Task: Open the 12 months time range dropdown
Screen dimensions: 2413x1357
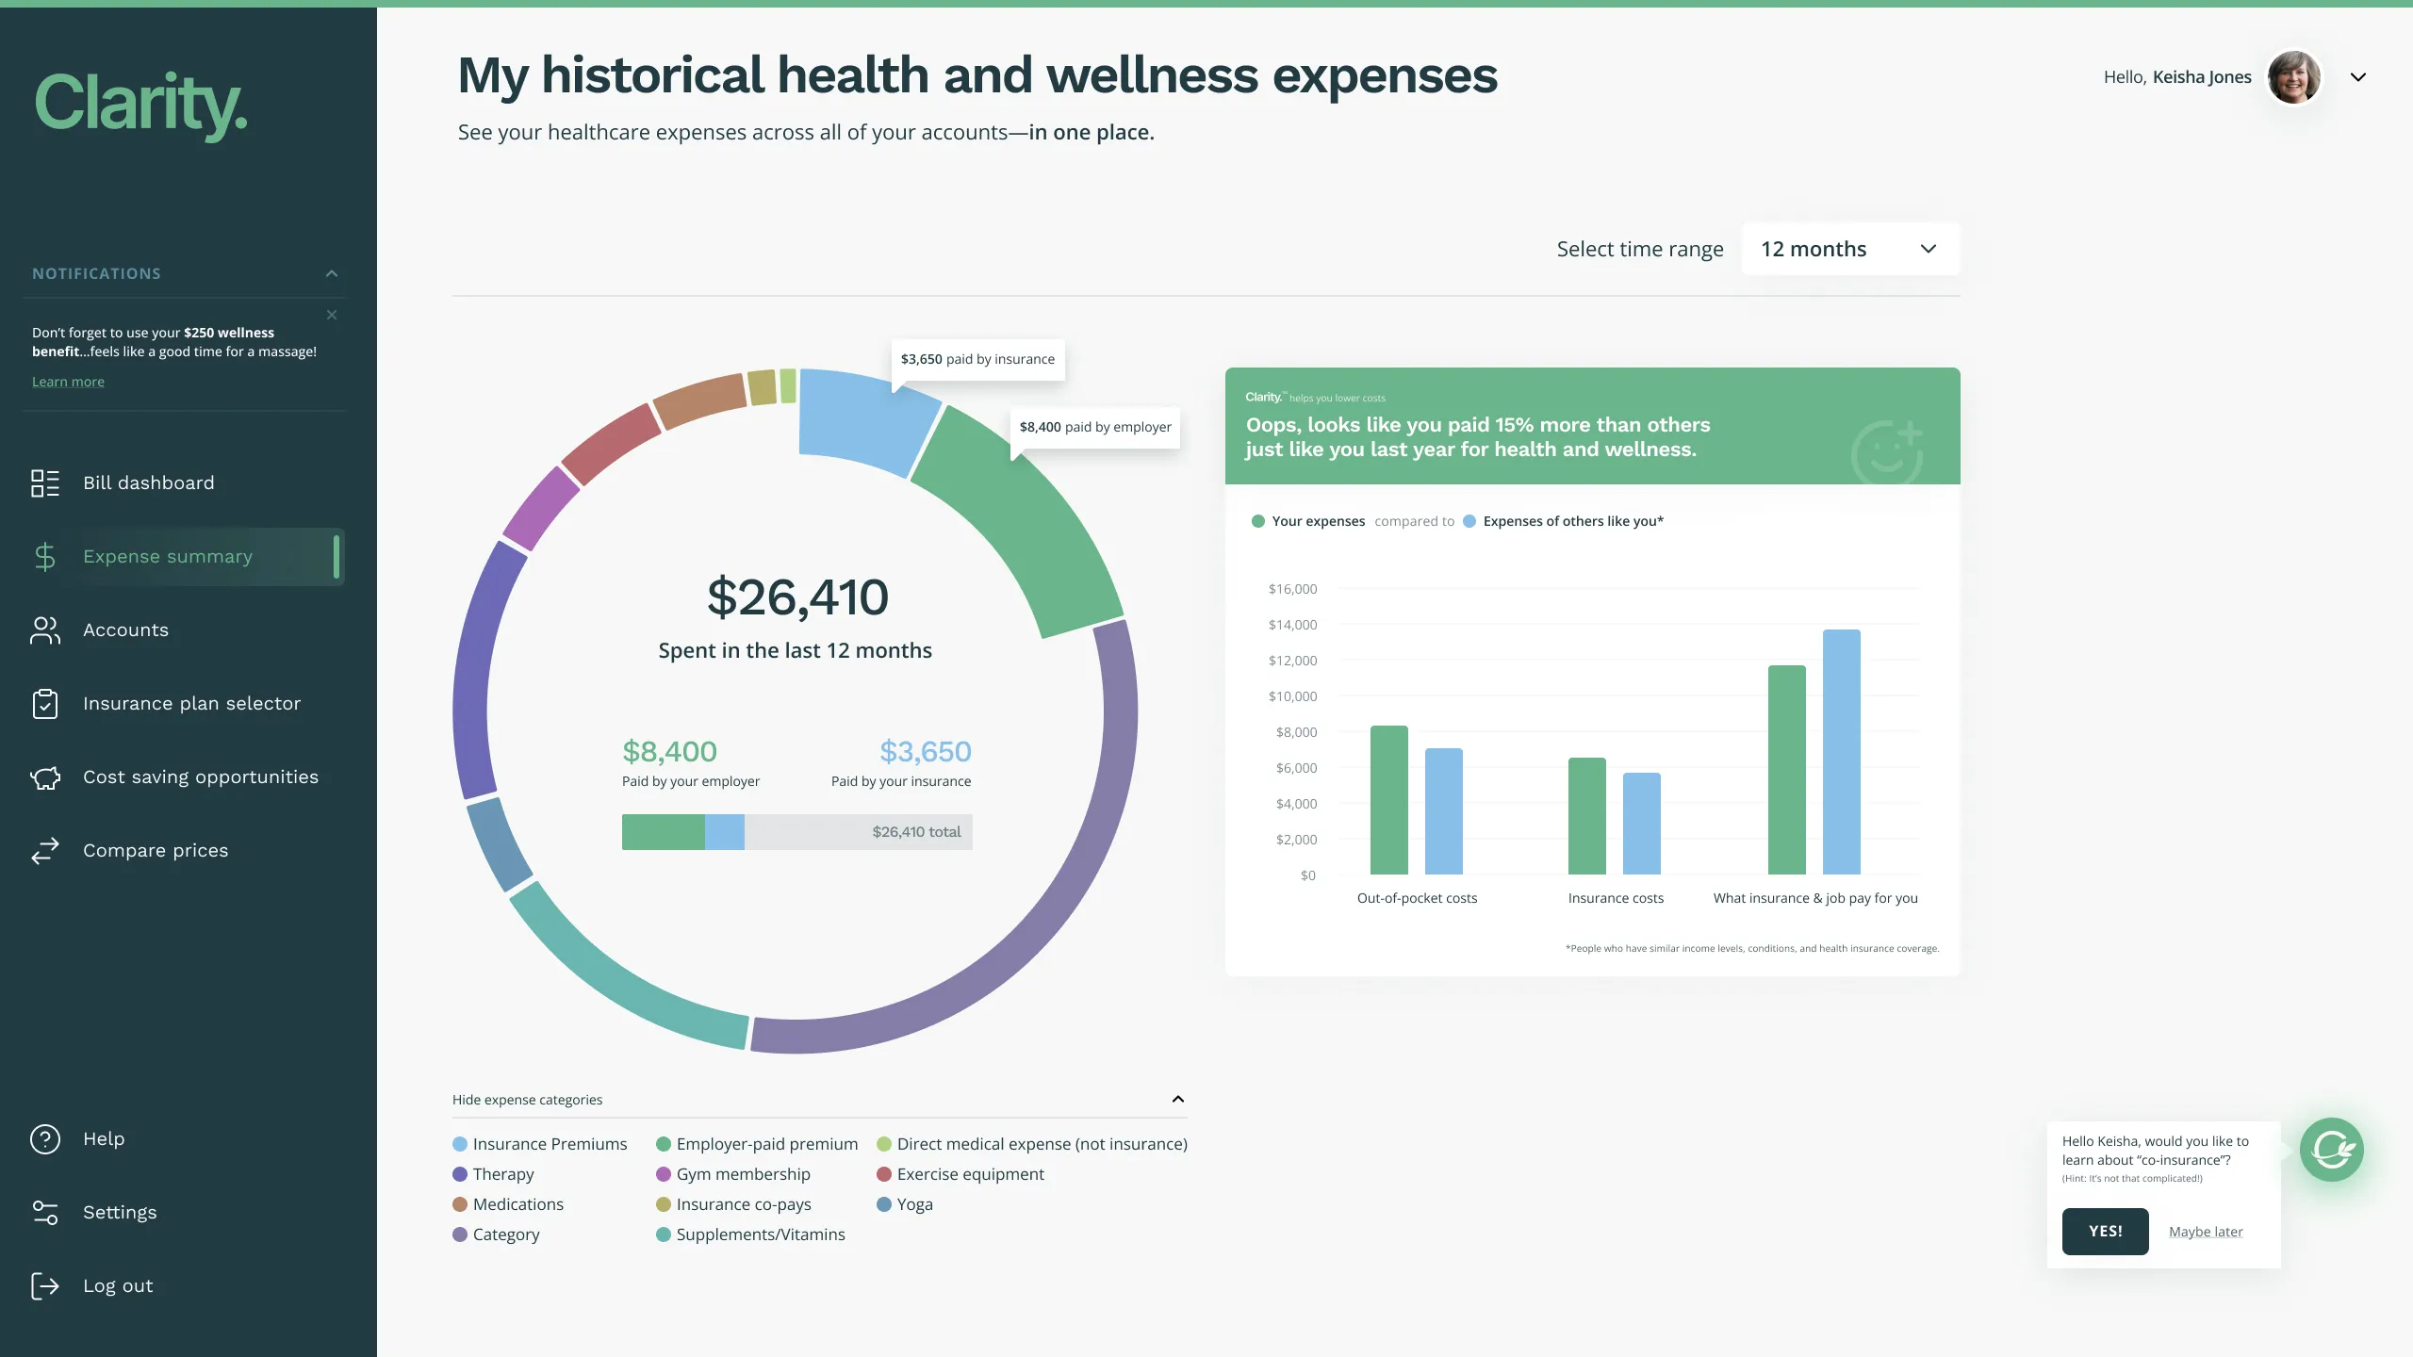Action: 1849,250
